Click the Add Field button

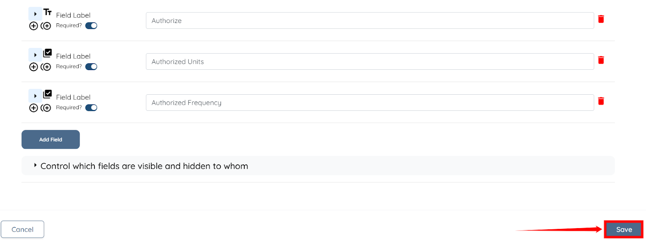(x=50, y=139)
